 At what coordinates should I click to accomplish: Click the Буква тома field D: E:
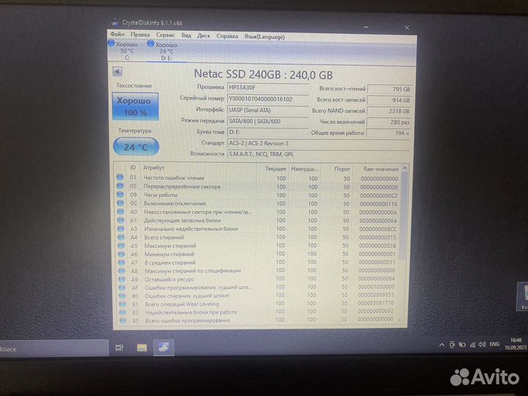pyautogui.click(x=268, y=132)
